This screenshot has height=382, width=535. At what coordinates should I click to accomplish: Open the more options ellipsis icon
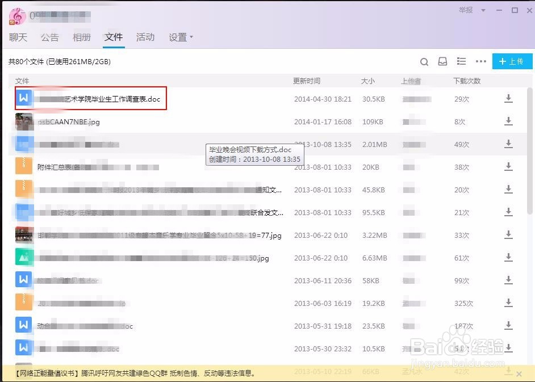click(480, 61)
